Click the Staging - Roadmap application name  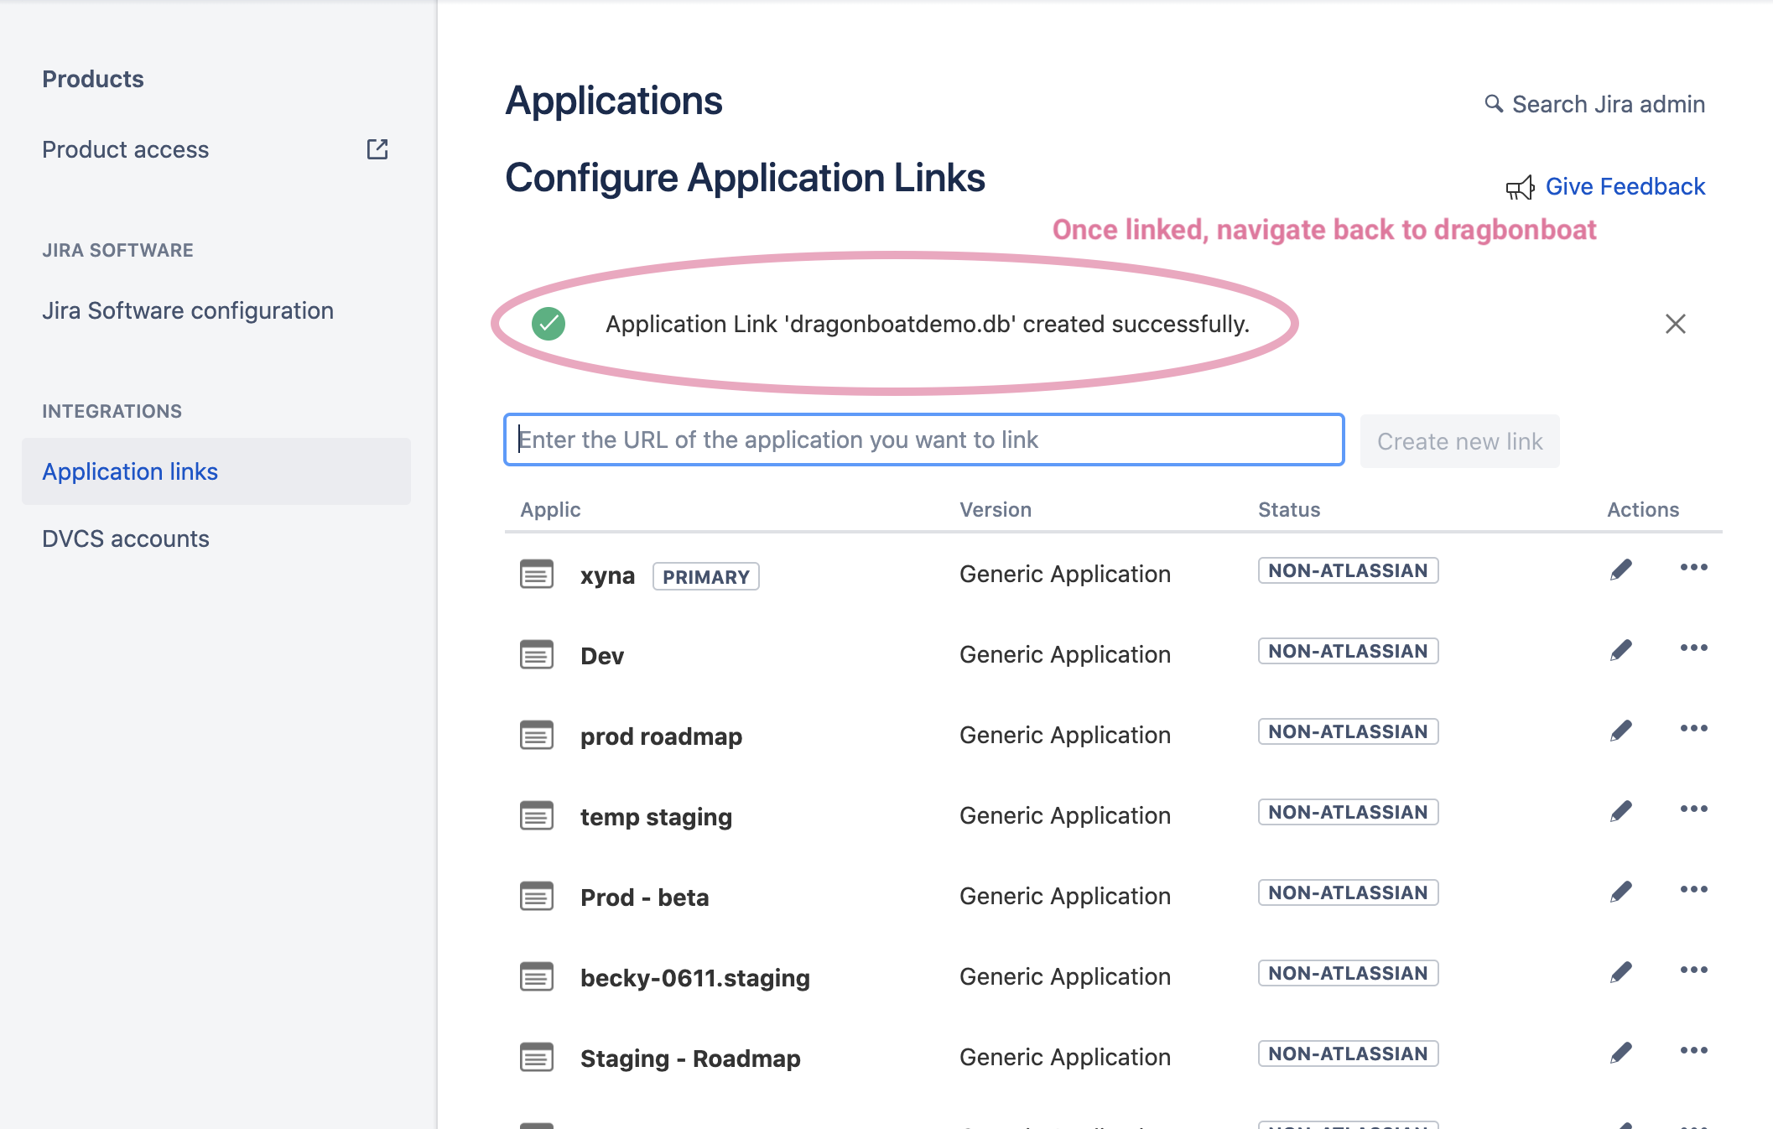pos(690,1059)
